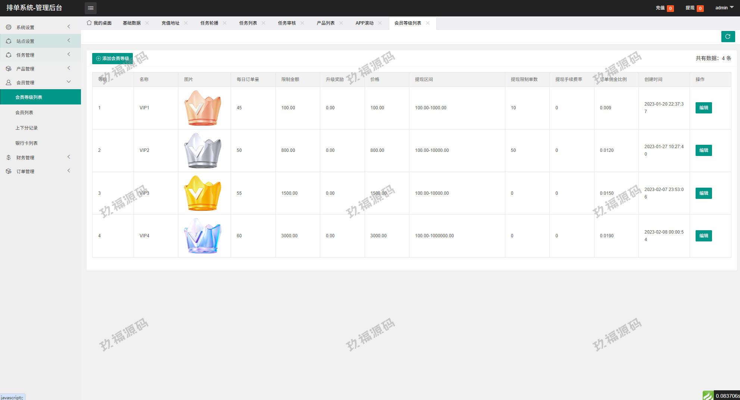Viewport: 740px width, 400px height.
Task: Click the 财务管理 dollar icon
Action: [9, 157]
